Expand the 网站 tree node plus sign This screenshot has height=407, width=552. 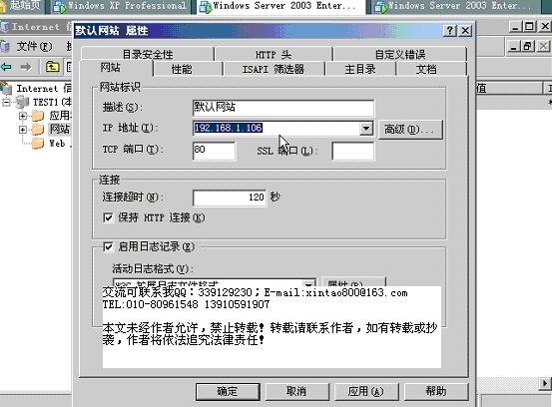pos(23,130)
